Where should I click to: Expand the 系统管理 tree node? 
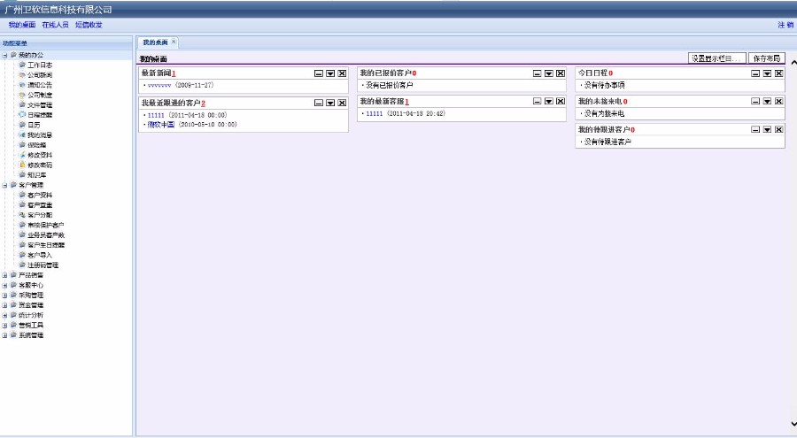[5, 334]
